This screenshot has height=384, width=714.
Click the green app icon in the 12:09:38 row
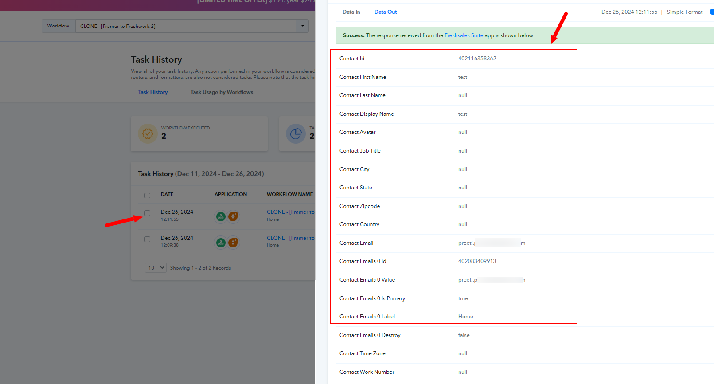[221, 243]
